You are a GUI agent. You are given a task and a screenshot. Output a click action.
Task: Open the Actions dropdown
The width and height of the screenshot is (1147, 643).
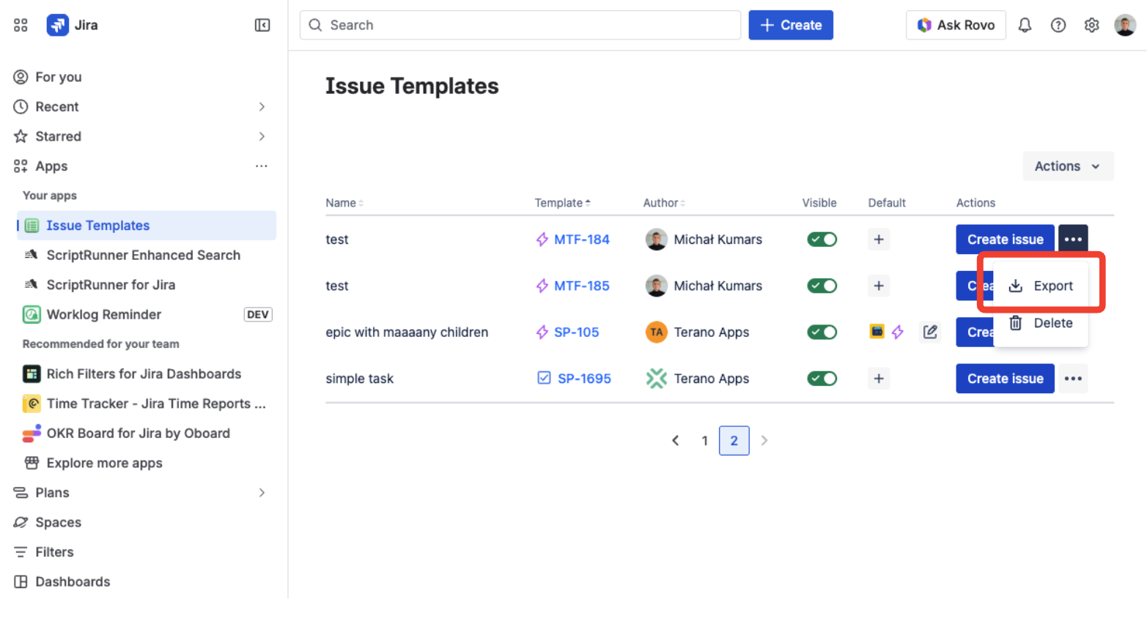pos(1068,166)
